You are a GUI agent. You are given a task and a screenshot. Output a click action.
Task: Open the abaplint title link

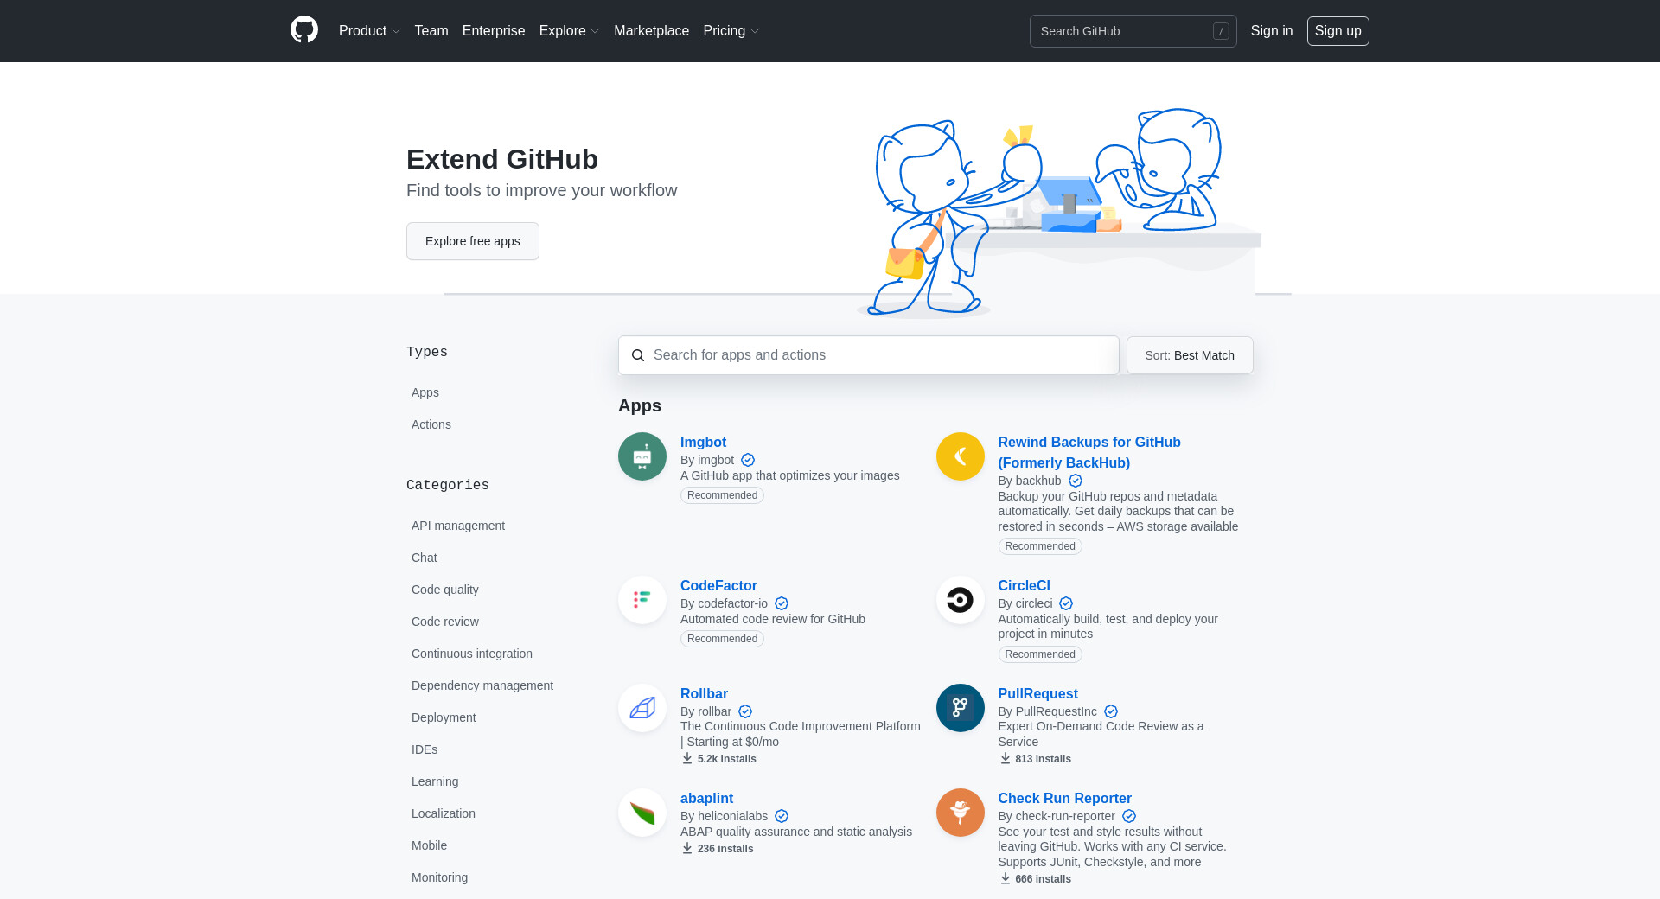[x=706, y=798]
